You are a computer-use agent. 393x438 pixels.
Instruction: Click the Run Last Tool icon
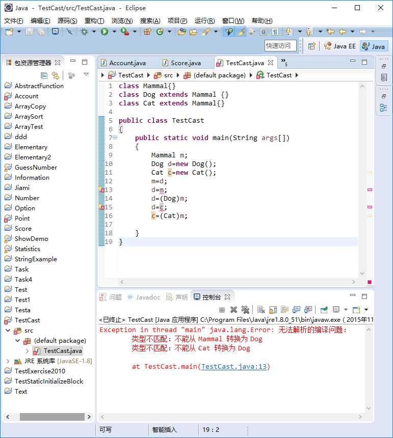[125, 32]
